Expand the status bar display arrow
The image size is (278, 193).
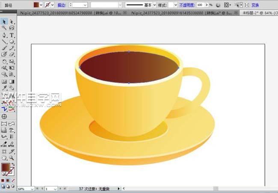tap(118, 189)
